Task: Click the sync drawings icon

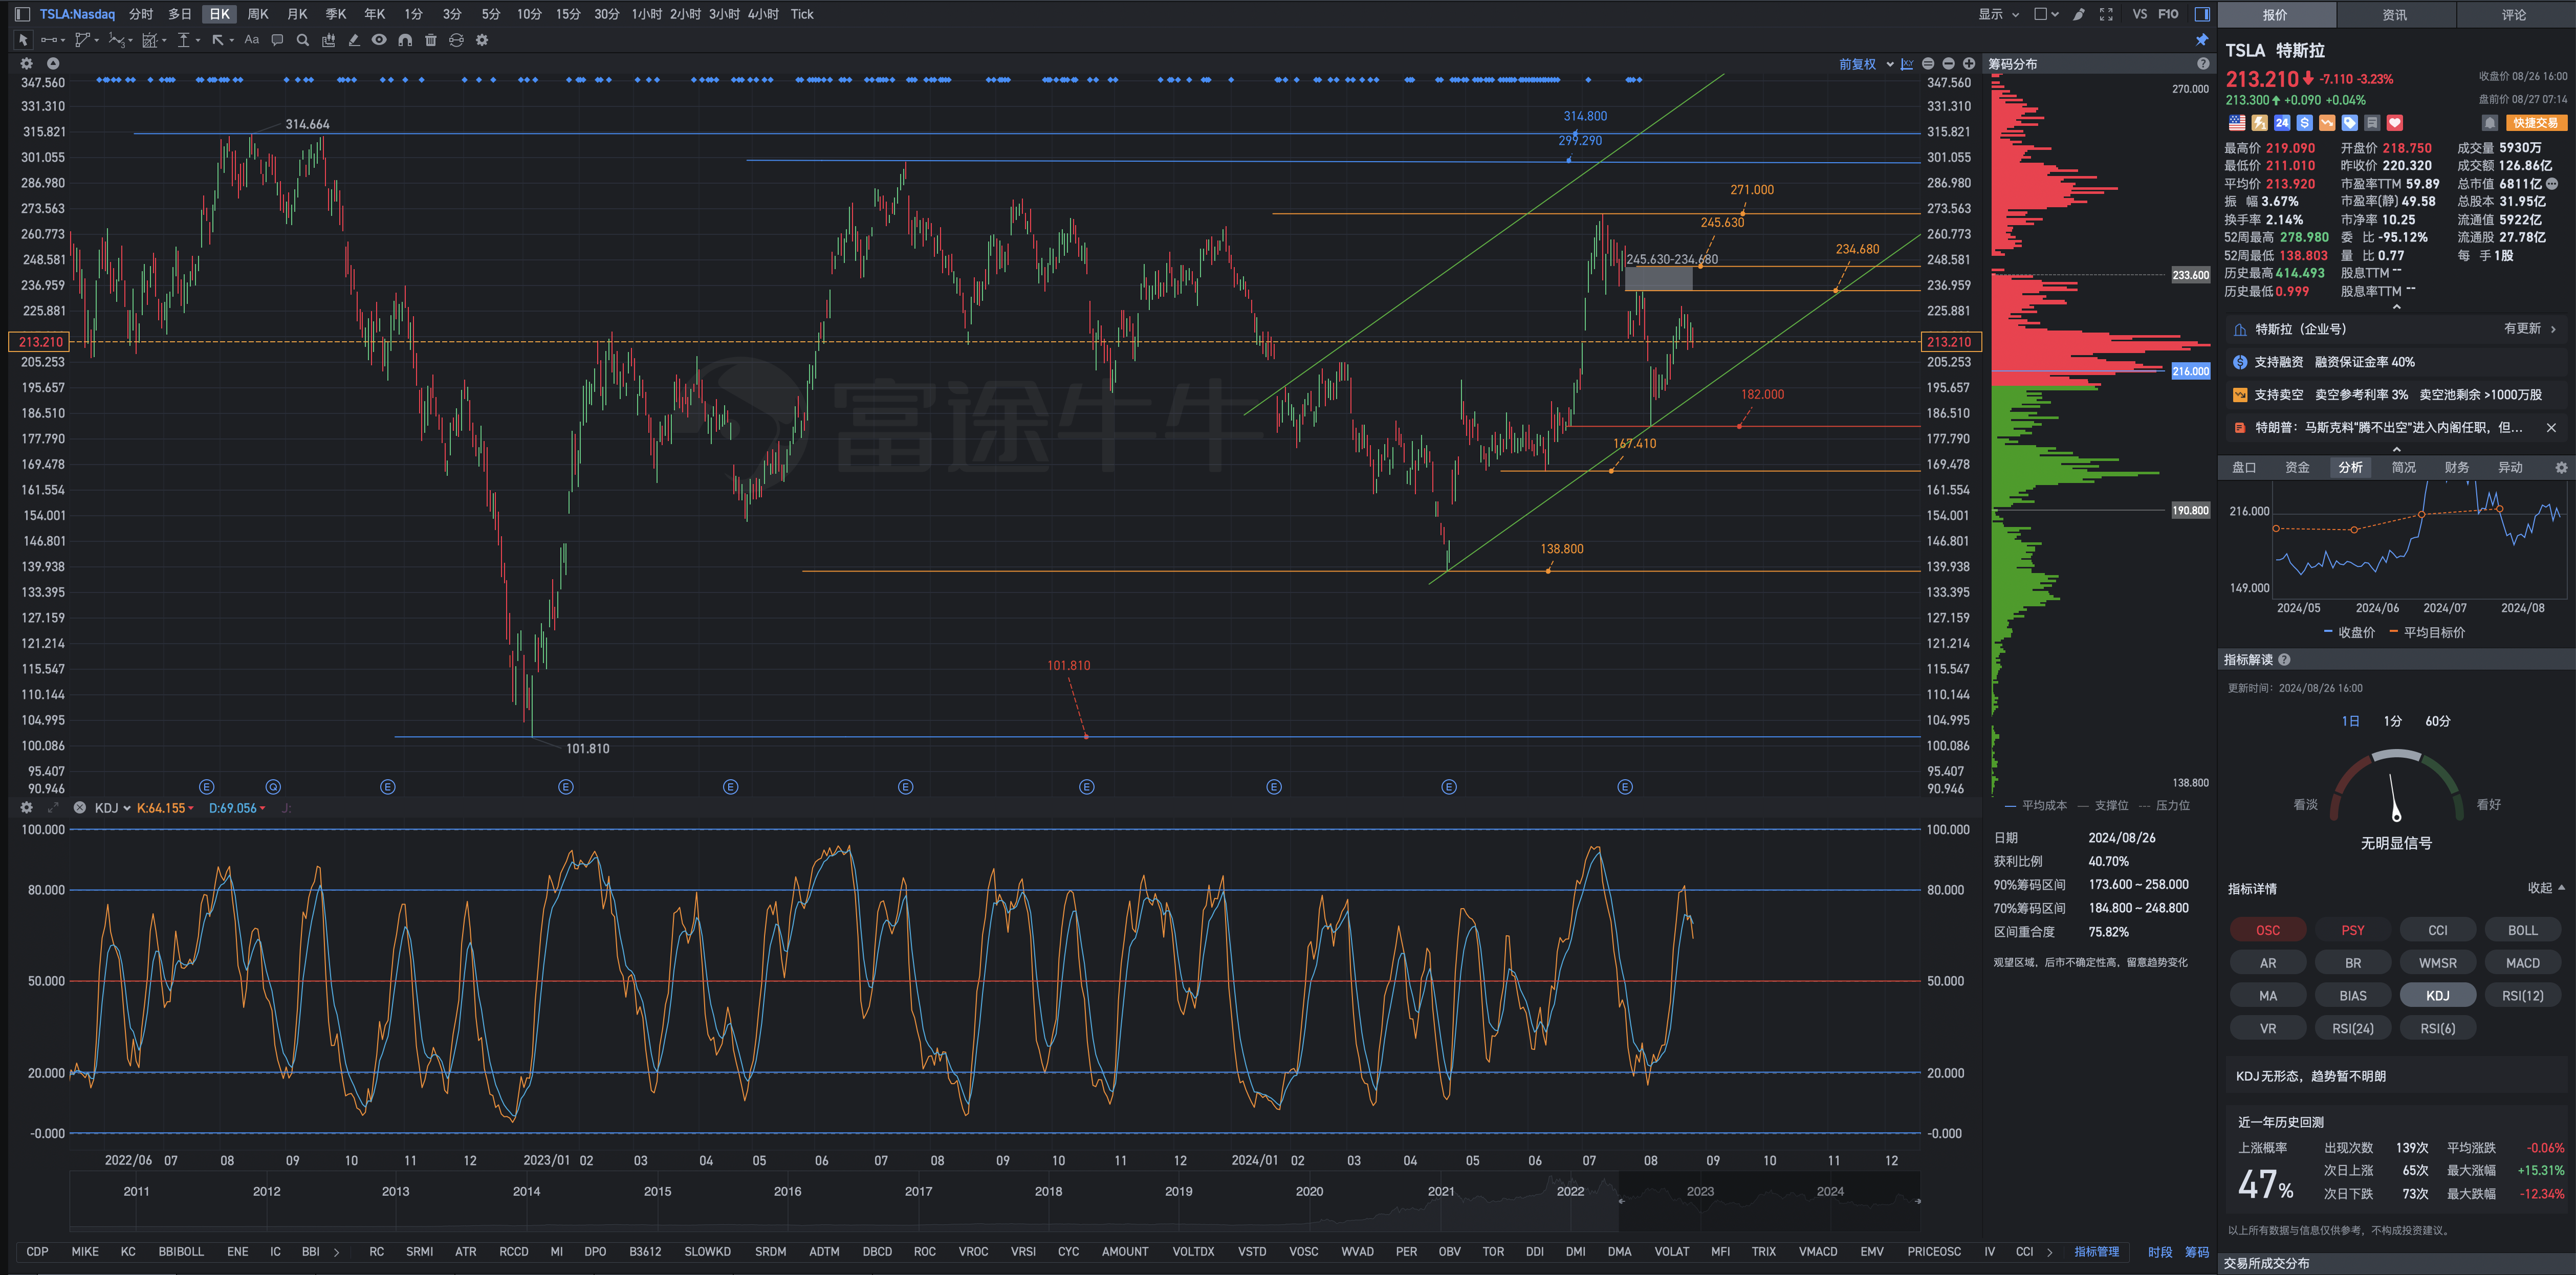Action: (456, 40)
